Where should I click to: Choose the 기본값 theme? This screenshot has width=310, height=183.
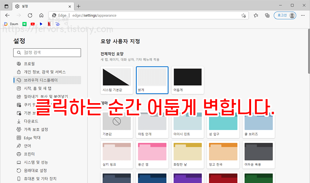tap(117, 124)
